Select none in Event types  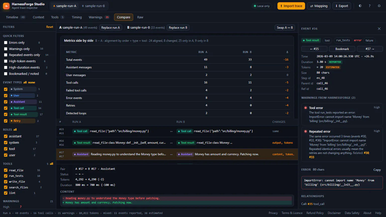coord(32,82)
